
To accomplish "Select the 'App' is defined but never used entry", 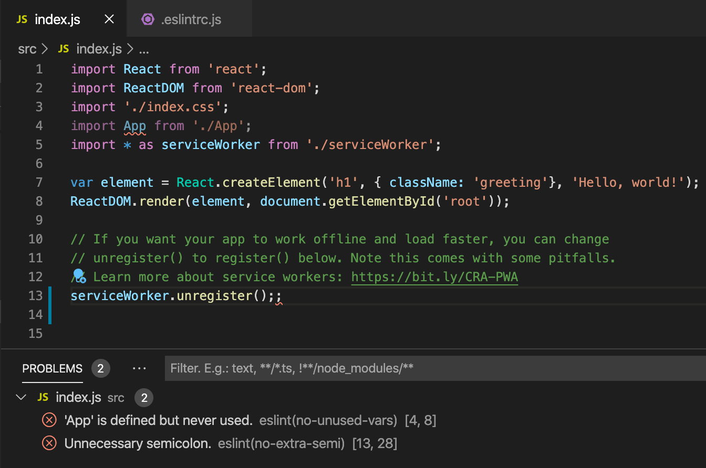I will 158,420.
